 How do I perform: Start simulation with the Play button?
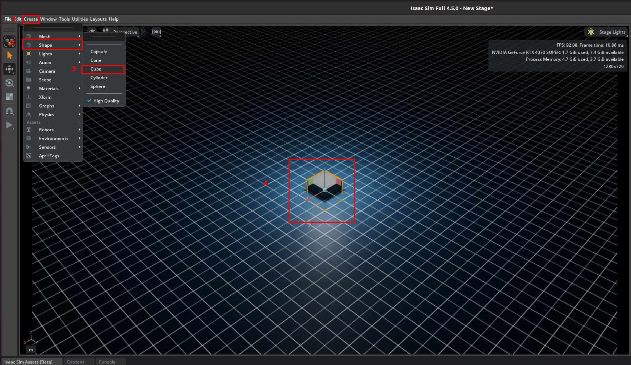pos(9,125)
